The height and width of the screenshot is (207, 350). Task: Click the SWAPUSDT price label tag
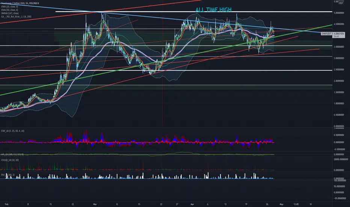click(326, 33)
